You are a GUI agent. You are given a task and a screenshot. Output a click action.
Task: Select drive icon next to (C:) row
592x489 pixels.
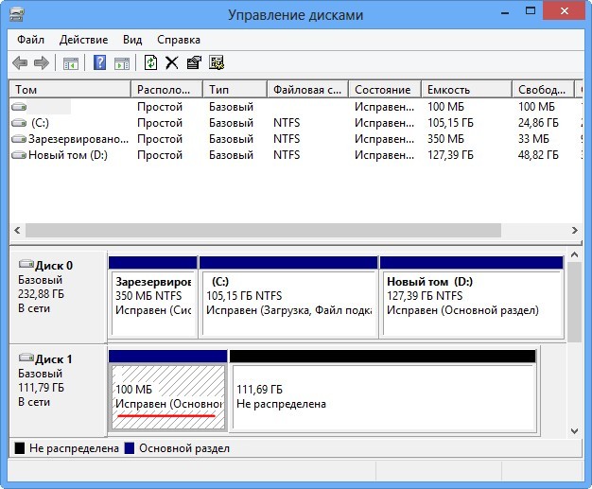(19, 123)
